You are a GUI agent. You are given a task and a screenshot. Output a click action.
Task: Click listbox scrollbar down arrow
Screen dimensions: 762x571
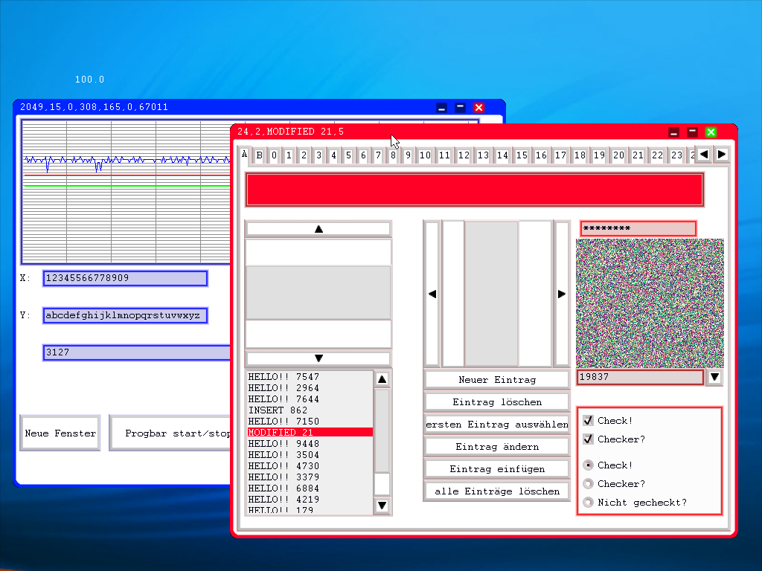pyautogui.click(x=382, y=506)
